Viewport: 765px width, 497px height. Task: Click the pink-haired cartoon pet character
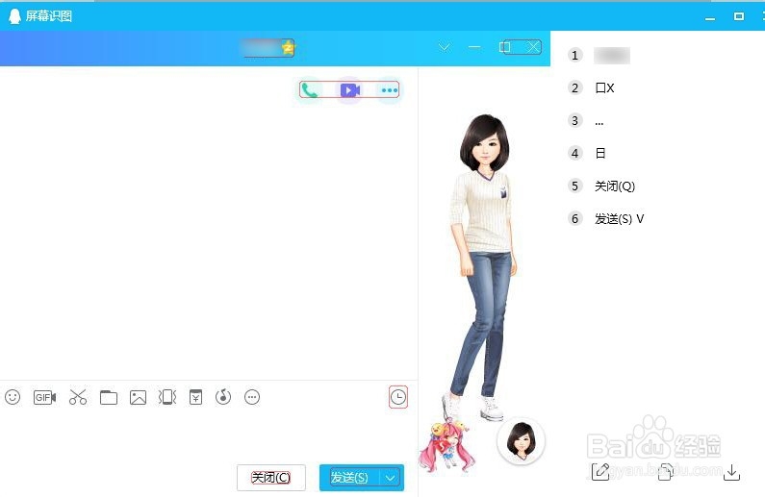(446, 446)
